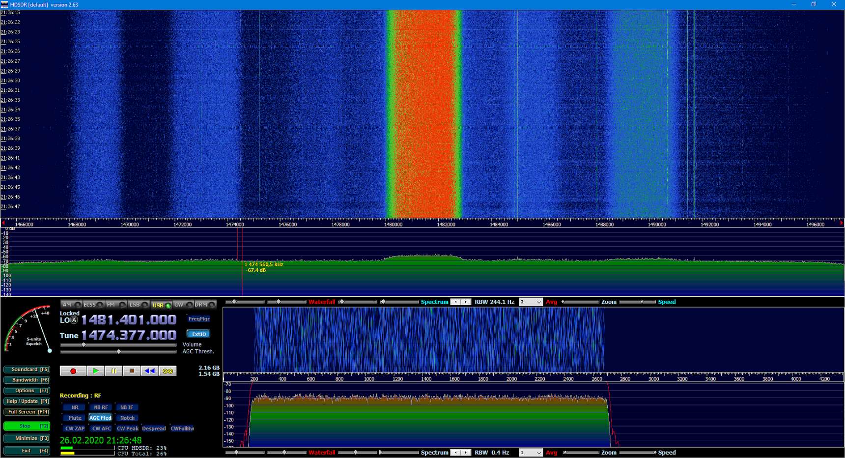Rewind recording with the blue double-arrow button
Image resolution: width=845 pixels, height=458 pixels.
pos(149,371)
